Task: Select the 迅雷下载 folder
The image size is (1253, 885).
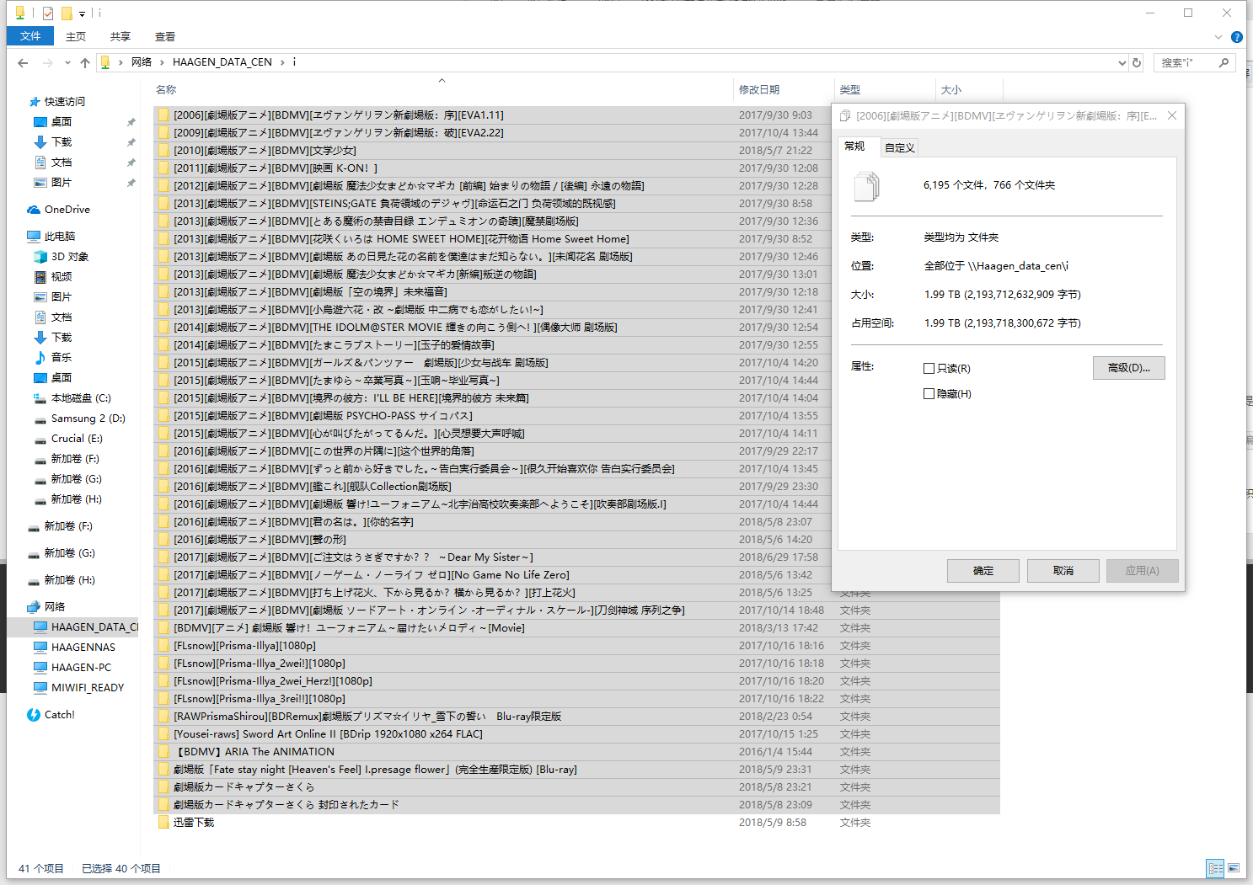Action: [x=193, y=823]
